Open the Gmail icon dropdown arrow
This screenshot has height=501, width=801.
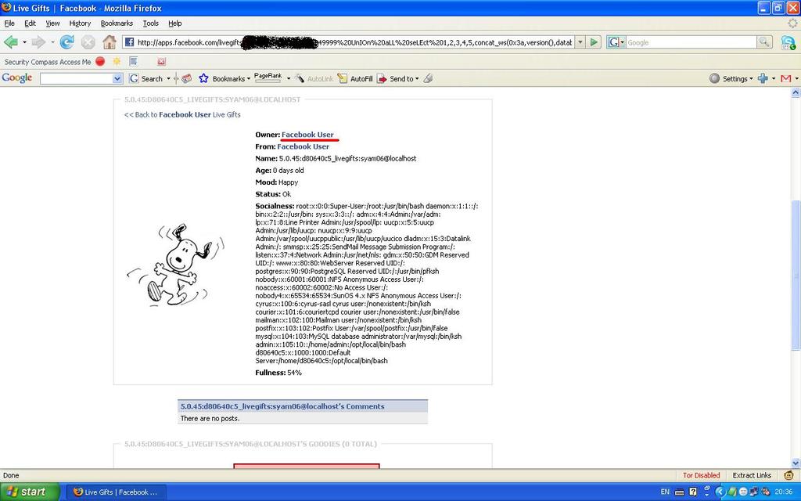click(796, 79)
